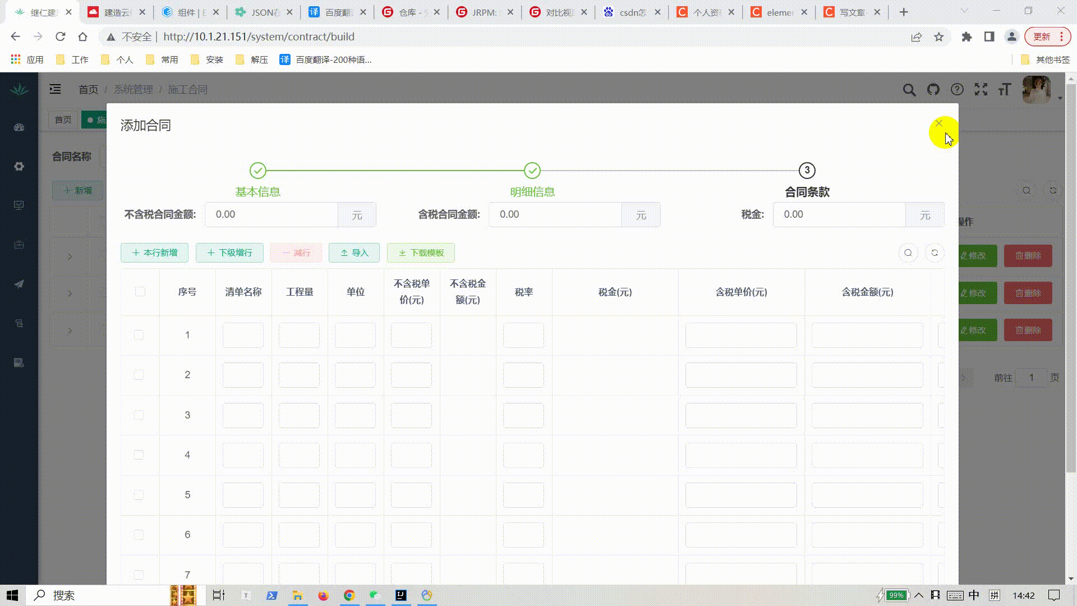The image size is (1077, 606).
Task: Expand the first contract row chevron
Action: click(x=70, y=256)
